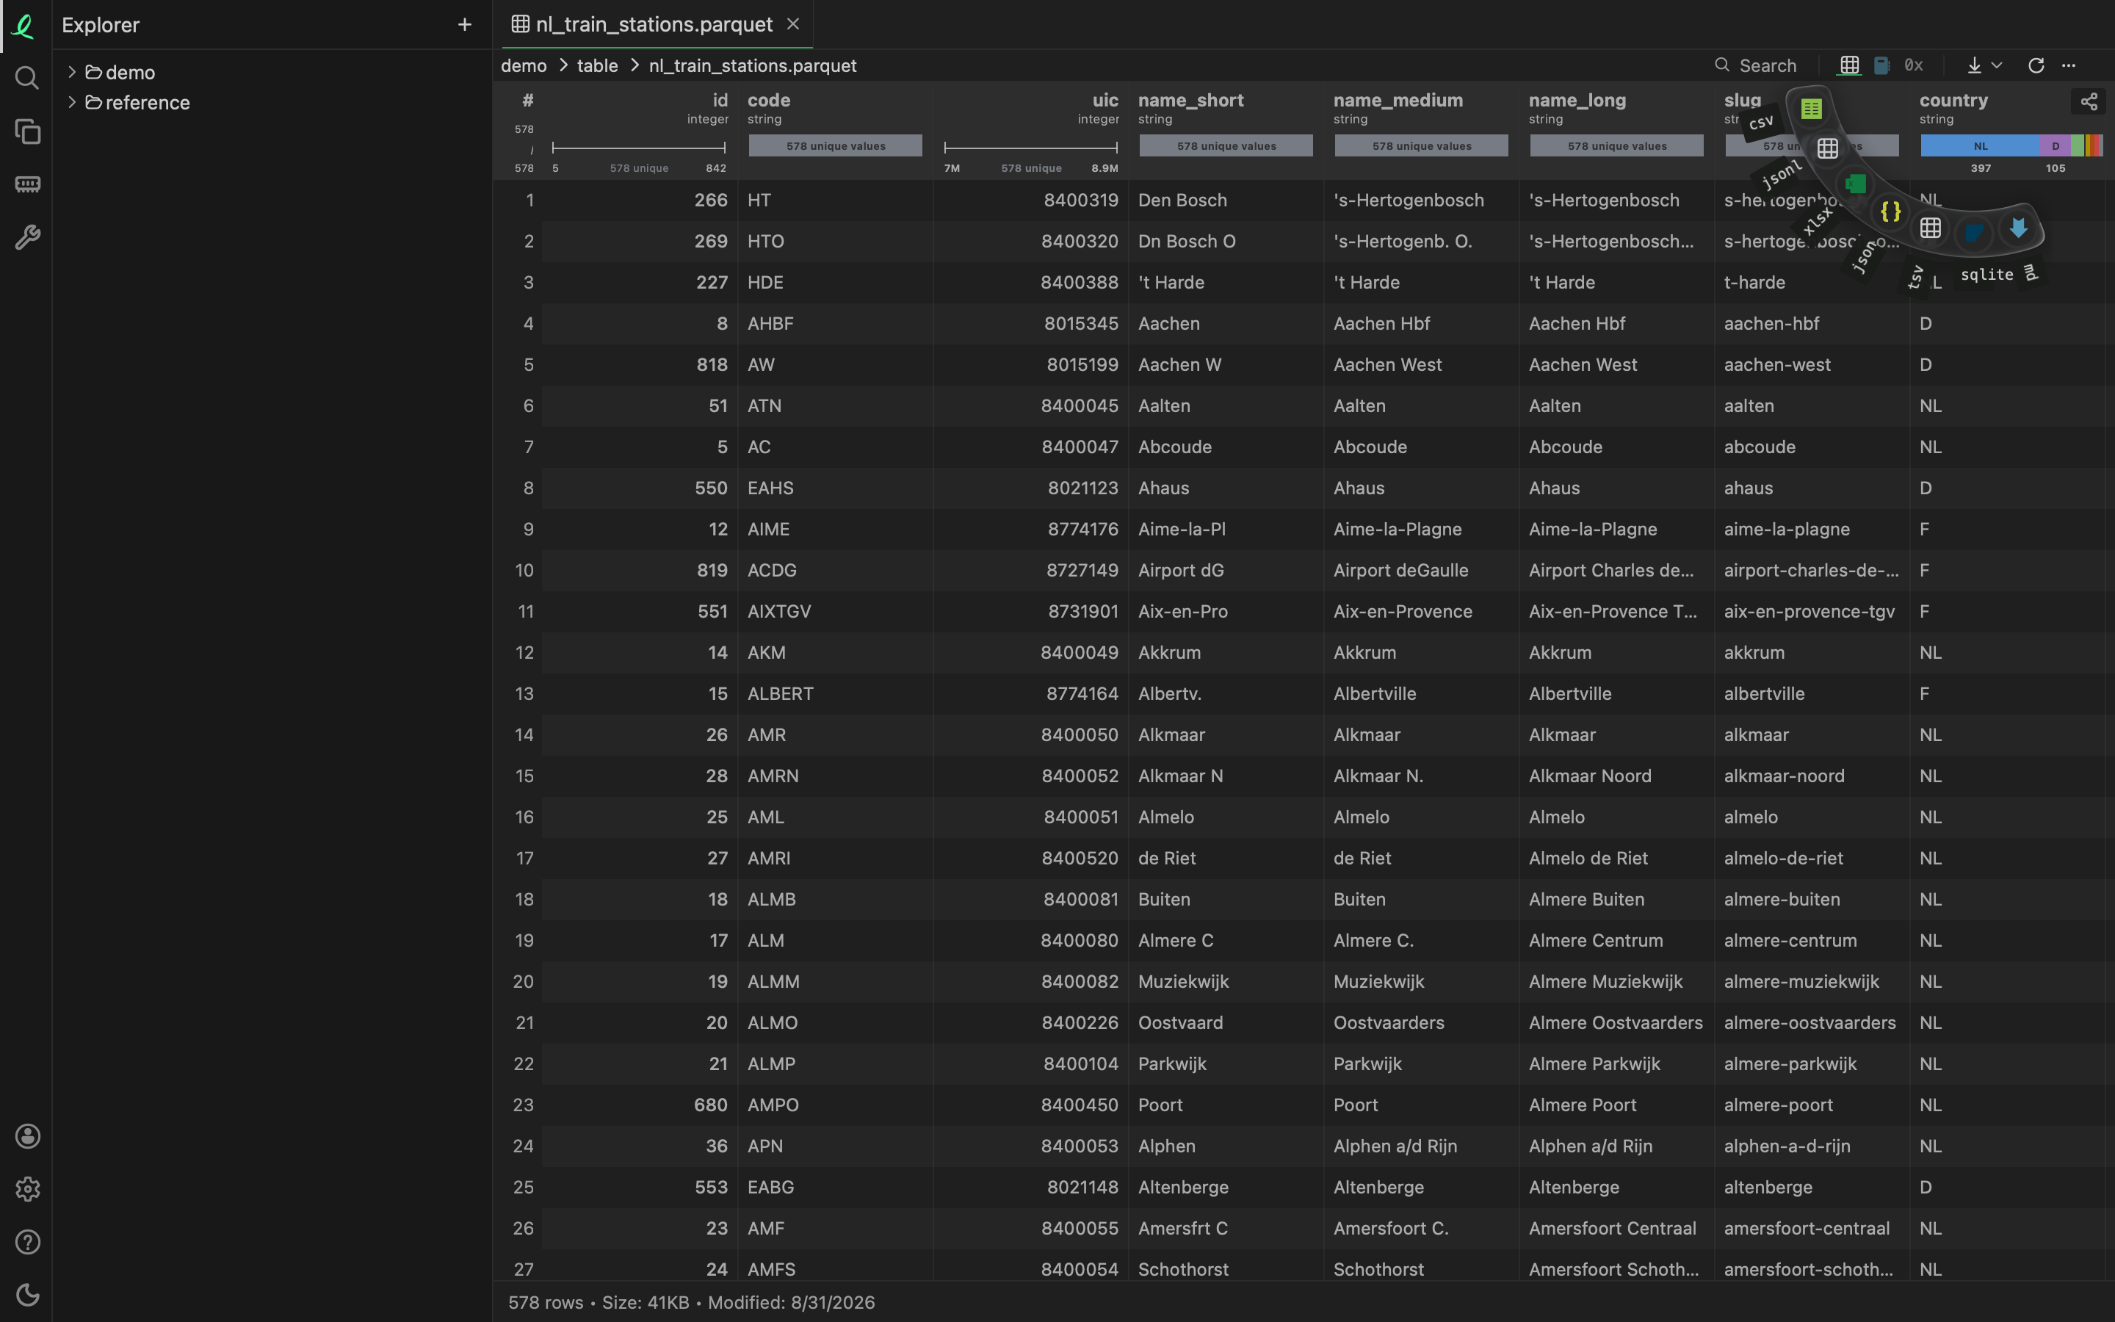Export as Markdown with the blue down-arrow icon
Image resolution: width=2115 pixels, height=1322 pixels.
[x=2018, y=228]
